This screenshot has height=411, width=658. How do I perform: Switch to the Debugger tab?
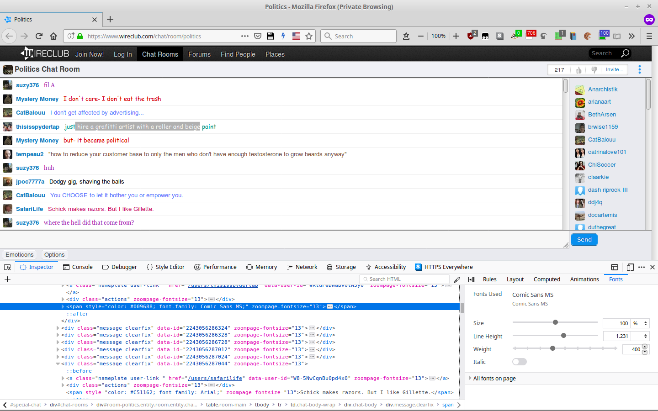tap(119, 267)
